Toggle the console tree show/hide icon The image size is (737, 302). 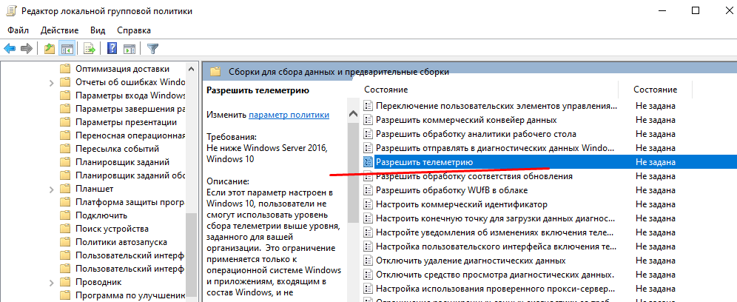[x=67, y=49]
